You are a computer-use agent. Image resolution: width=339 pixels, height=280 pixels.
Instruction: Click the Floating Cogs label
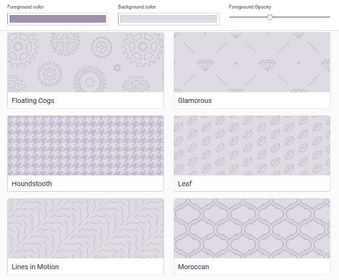coord(33,100)
